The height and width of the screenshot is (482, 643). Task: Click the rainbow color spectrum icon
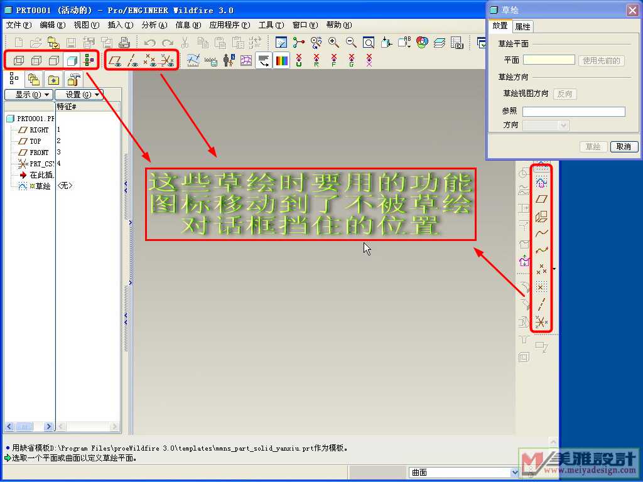[x=281, y=61]
